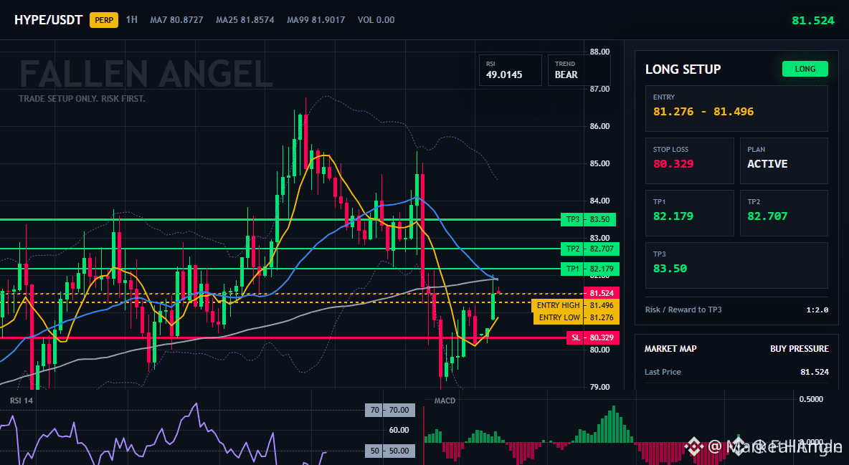Click the VOL 0.00 readout
Viewport: 849px width, 465px height.
pos(376,19)
